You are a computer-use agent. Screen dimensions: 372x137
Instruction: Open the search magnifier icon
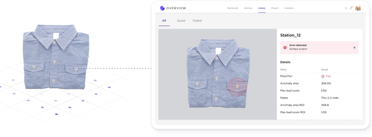tap(346, 8)
